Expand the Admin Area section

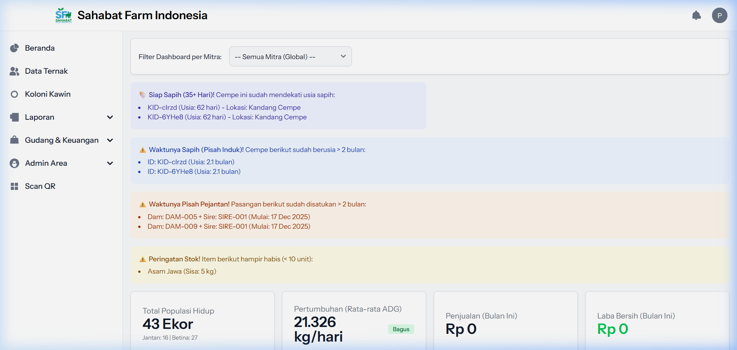pos(110,163)
